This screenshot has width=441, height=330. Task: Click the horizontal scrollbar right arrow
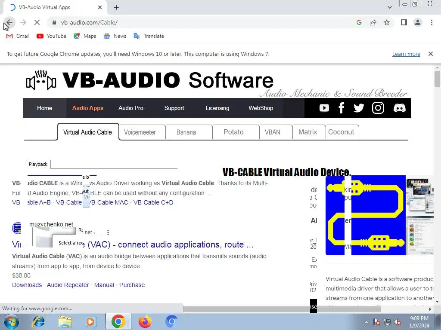[x=430, y=309]
